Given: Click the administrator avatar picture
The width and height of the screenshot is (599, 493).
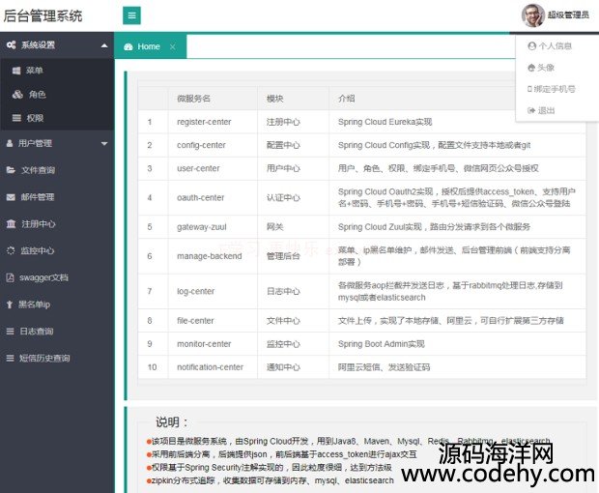Looking at the screenshot, I should [x=532, y=15].
